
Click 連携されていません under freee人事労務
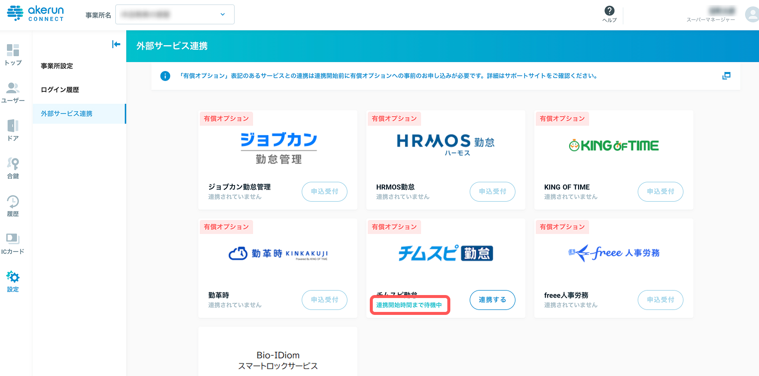[x=571, y=305]
